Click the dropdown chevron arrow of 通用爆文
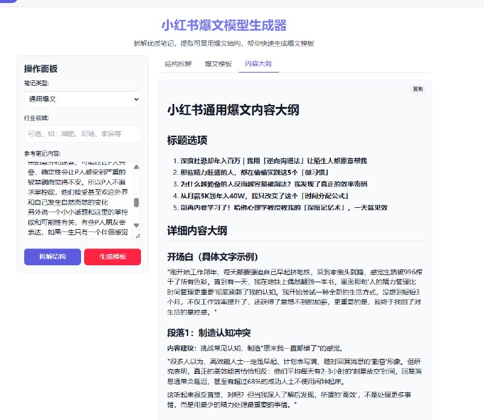The image size is (484, 420). (136, 99)
